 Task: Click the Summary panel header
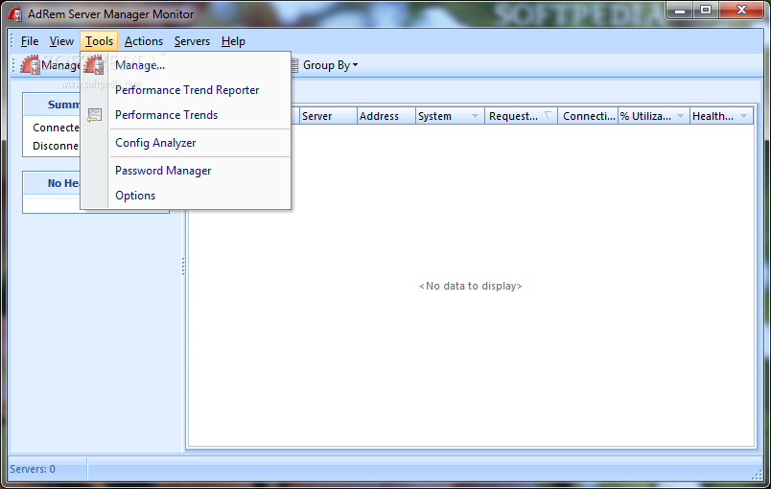pyautogui.click(x=52, y=105)
